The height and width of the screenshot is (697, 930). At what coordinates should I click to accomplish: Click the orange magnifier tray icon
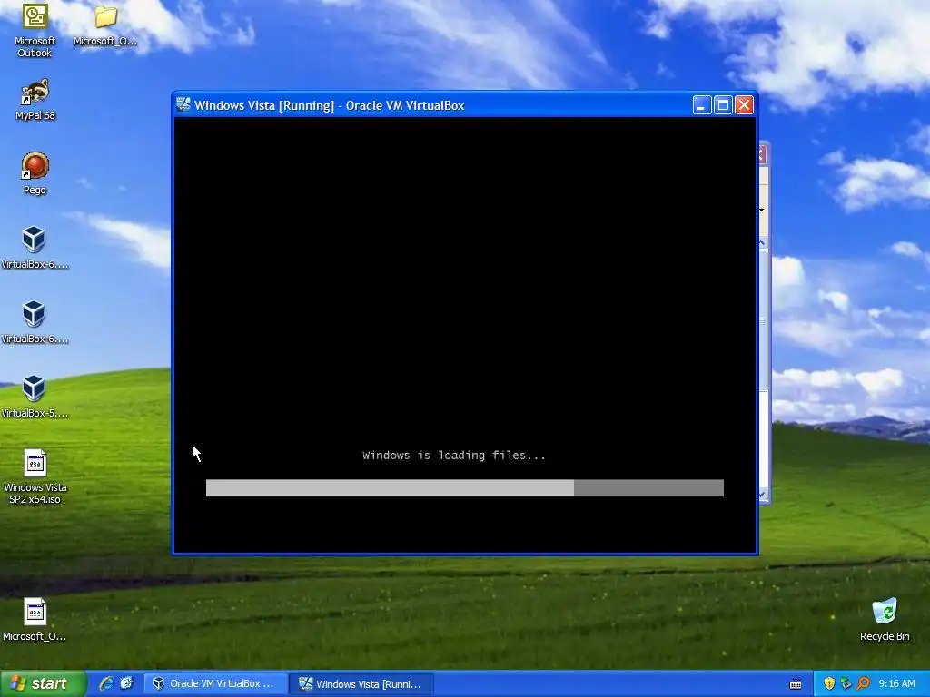coord(863,683)
